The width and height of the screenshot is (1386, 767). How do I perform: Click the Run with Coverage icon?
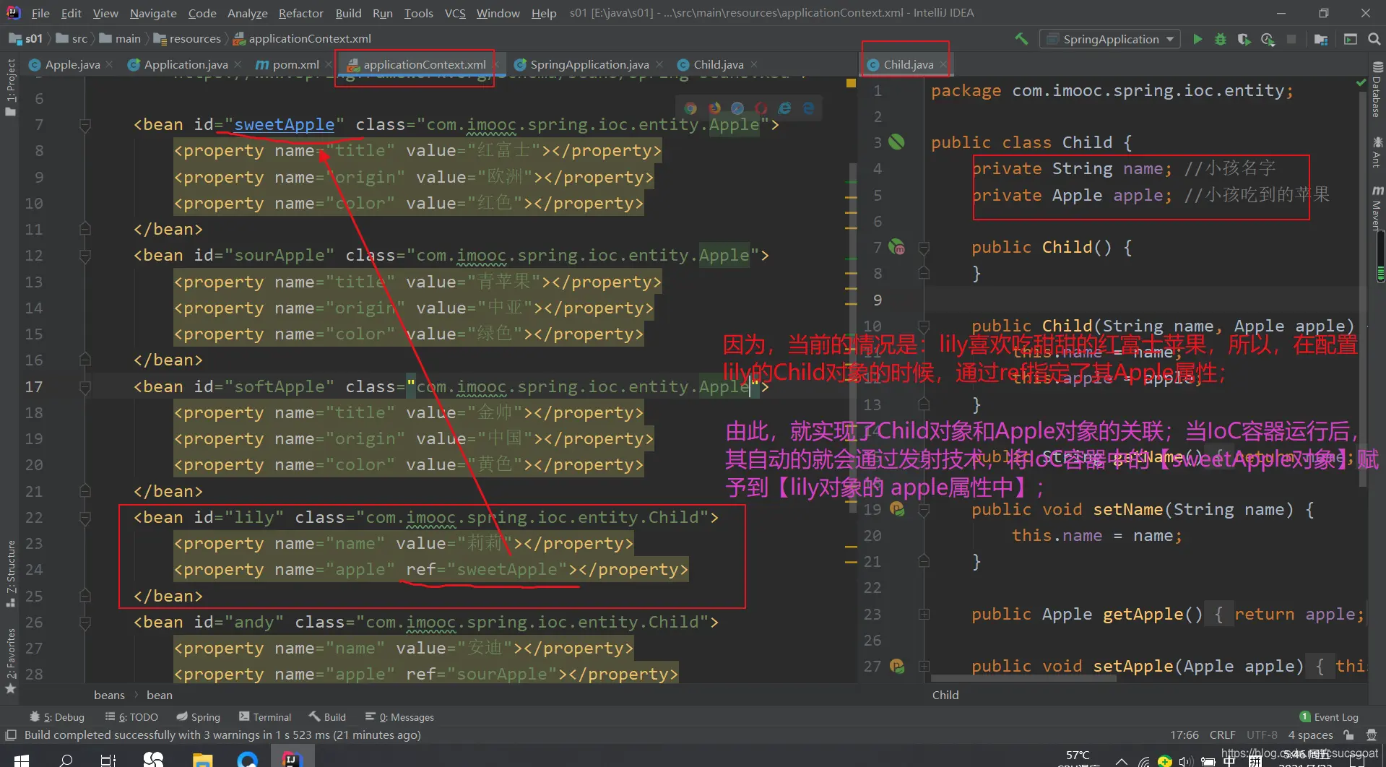pos(1244,39)
